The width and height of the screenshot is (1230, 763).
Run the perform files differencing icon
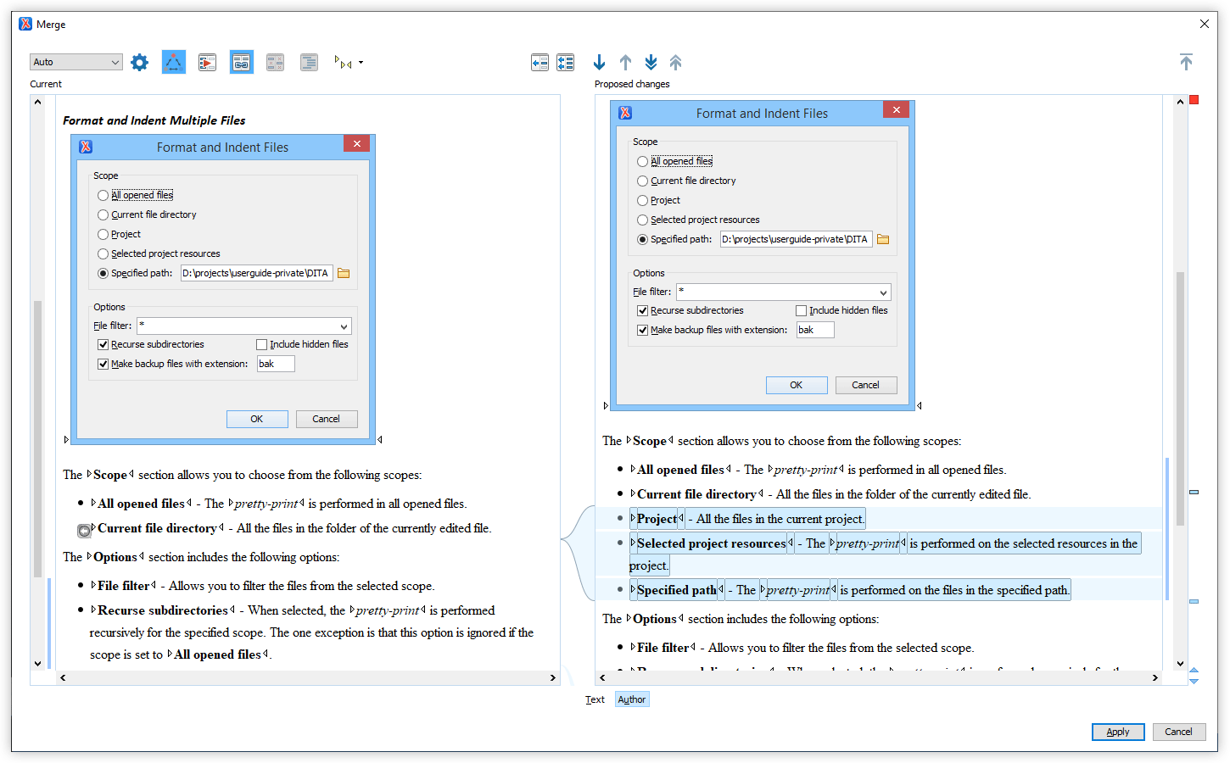tap(207, 62)
